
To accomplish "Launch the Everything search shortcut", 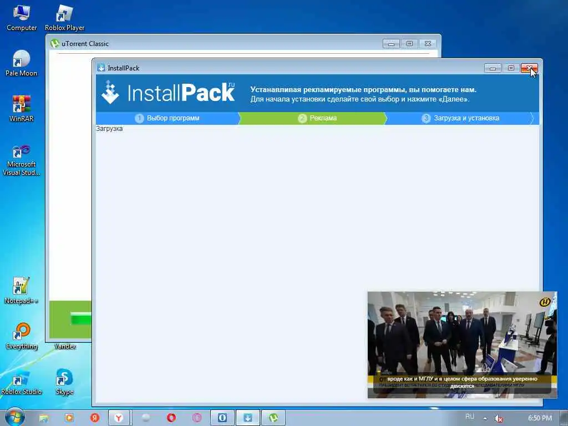I will coord(22,336).
